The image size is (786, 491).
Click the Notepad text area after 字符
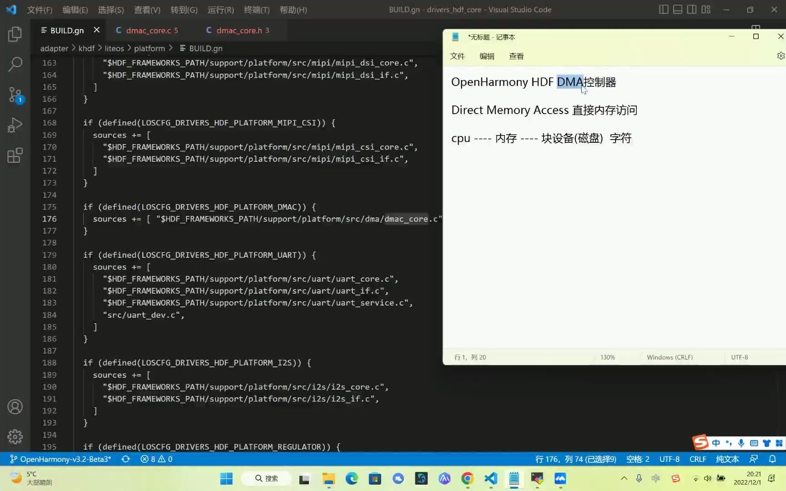pyautogui.click(x=633, y=138)
